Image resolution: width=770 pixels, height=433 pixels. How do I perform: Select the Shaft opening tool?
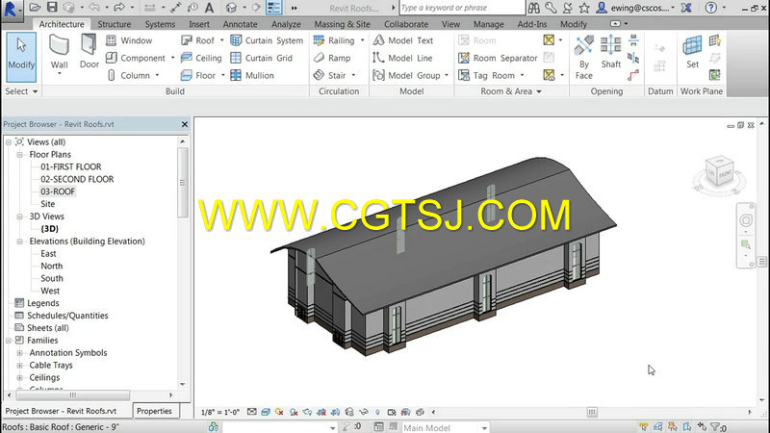pyautogui.click(x=611, y=52)
